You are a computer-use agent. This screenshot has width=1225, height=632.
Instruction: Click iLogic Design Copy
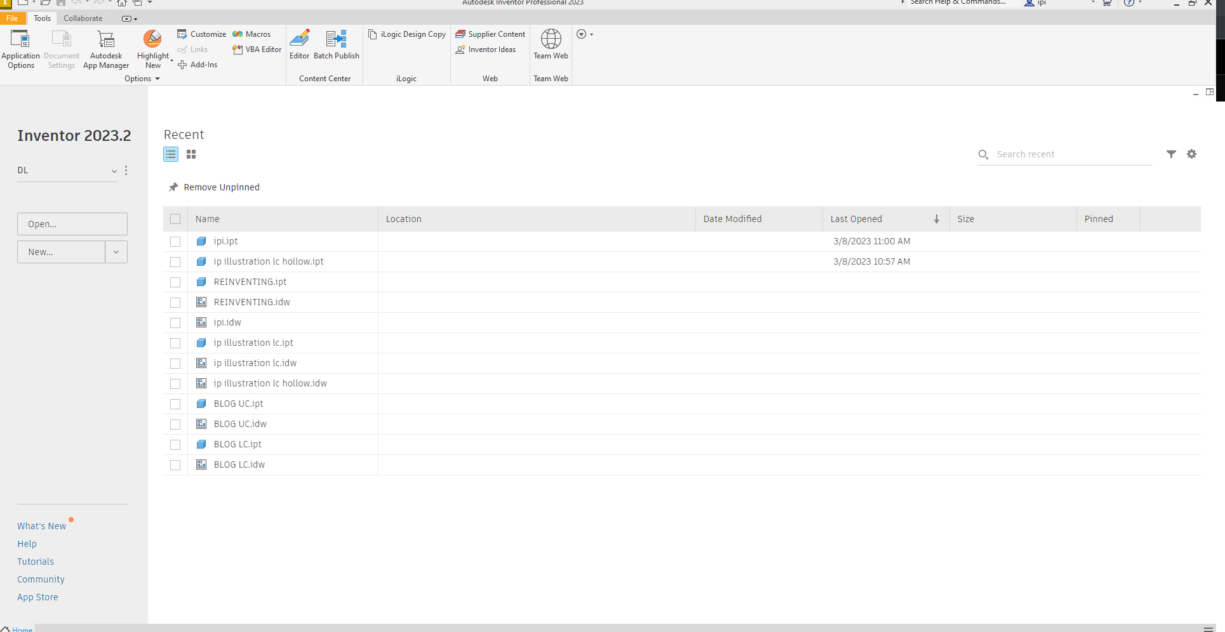[406, 34]
